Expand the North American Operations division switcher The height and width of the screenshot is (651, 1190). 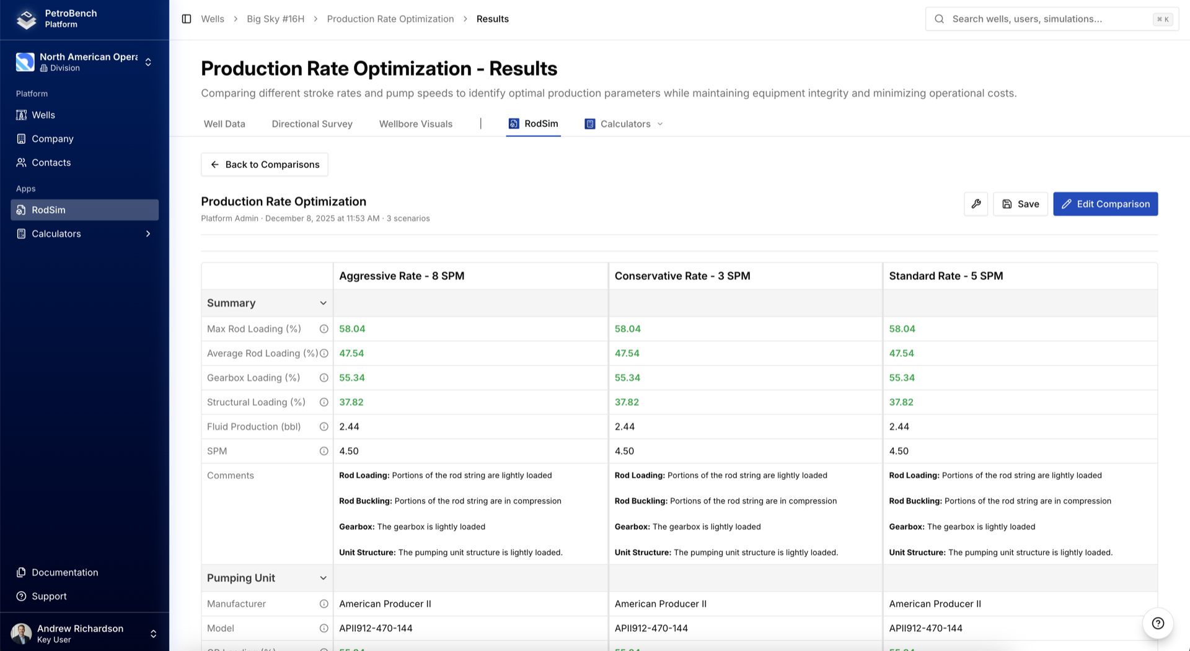pos(148,62)
